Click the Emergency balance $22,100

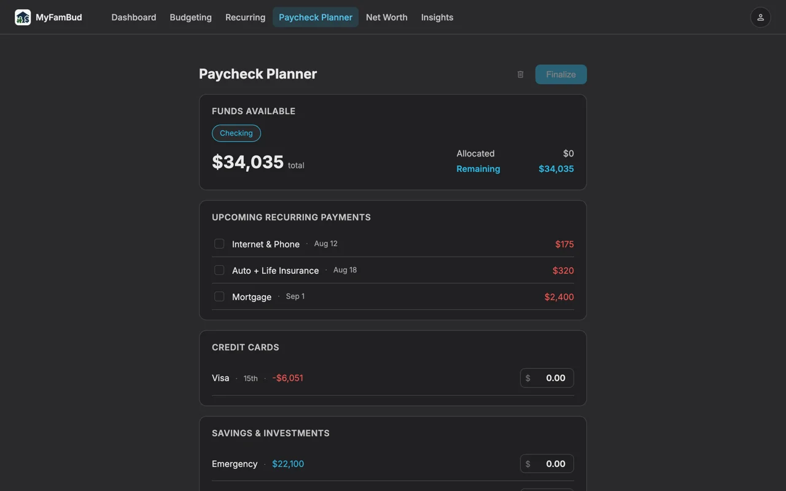coord(288,464)
